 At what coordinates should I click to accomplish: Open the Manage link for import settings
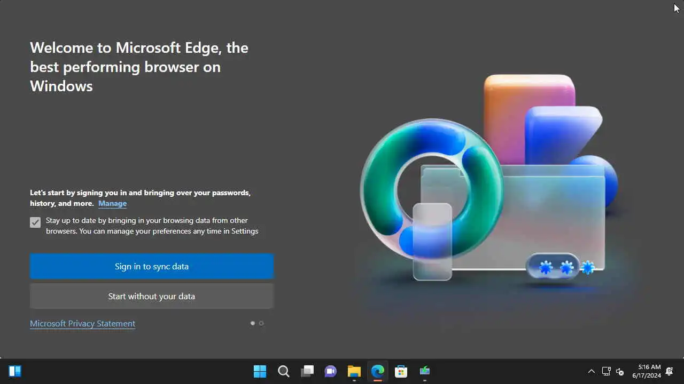[x=112, y=203]
